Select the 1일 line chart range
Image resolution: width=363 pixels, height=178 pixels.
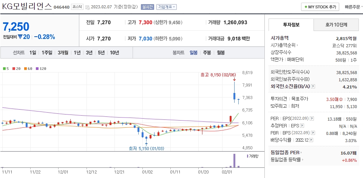(32, 53)
